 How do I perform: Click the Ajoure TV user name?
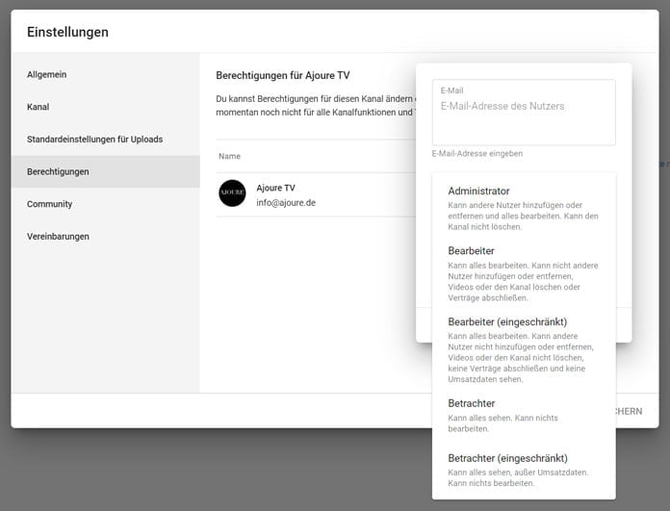[x=275, y=188]
